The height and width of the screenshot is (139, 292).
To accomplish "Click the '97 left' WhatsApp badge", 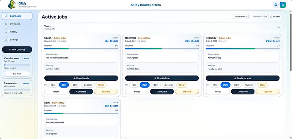I will tap(26, 59).
